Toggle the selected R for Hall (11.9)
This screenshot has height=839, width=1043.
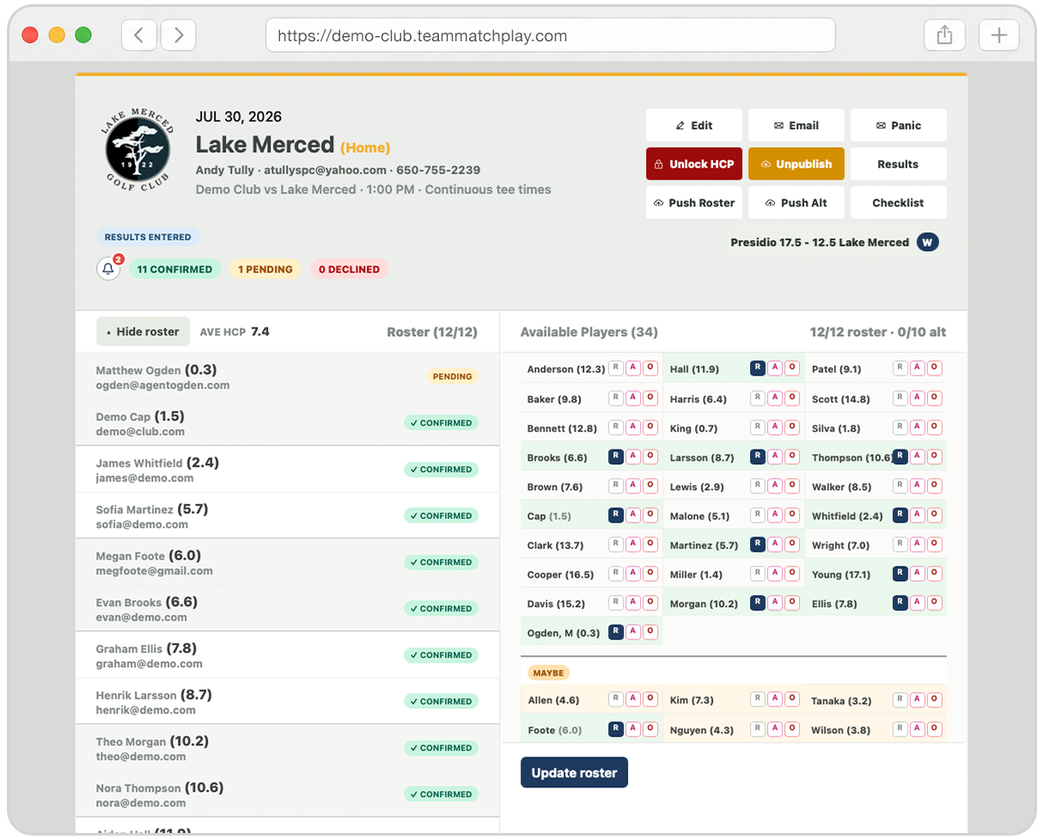[x=758, y=369]
